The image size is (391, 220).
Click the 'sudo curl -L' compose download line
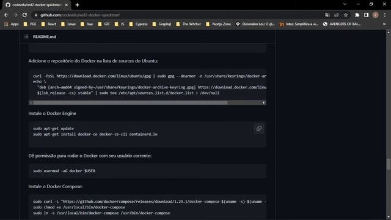[x=150, y=202]
